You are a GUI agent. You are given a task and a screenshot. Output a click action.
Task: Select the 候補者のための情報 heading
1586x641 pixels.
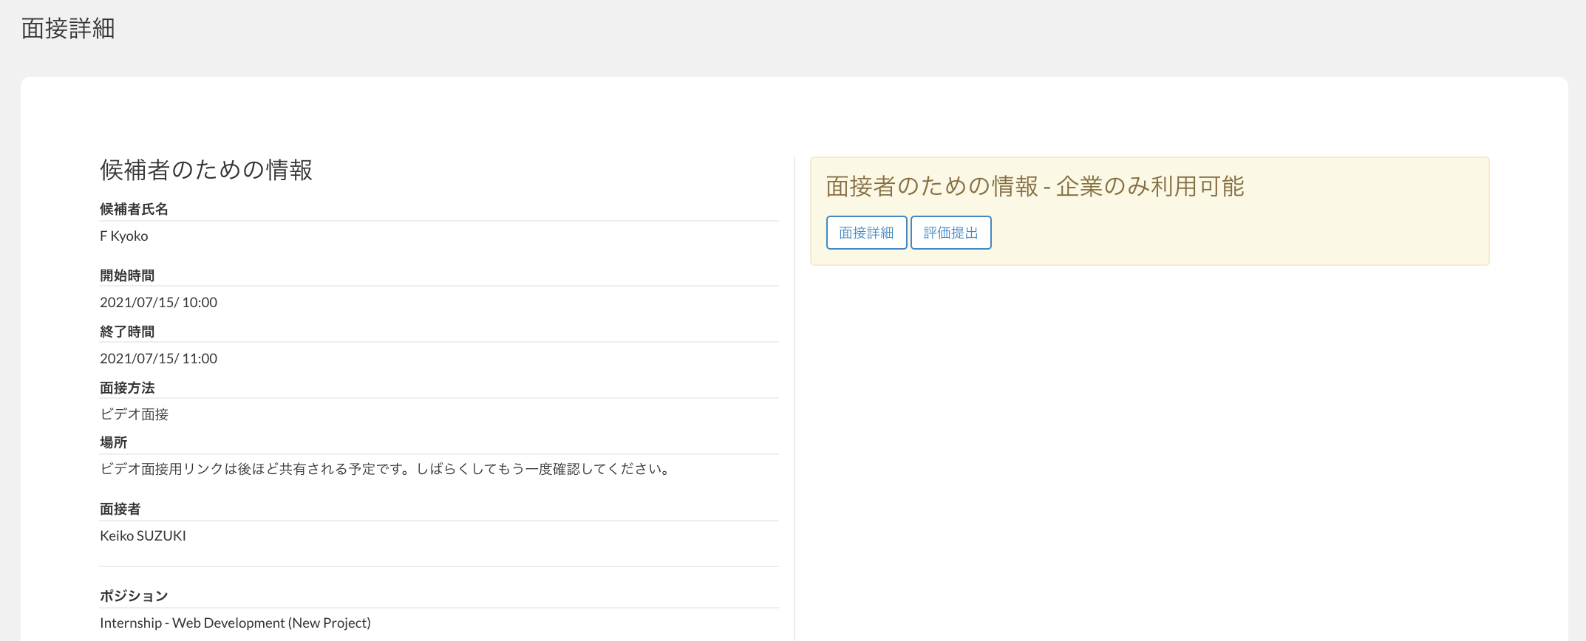[206, 170]
